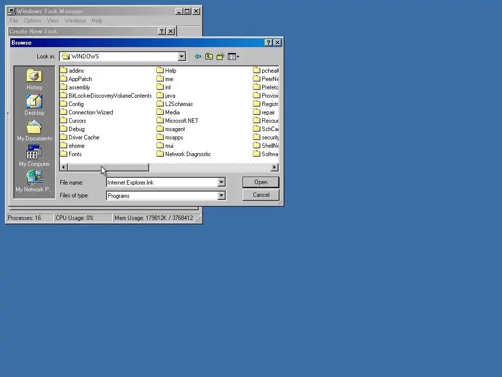Select the Fonts folder

pos(71,154)
